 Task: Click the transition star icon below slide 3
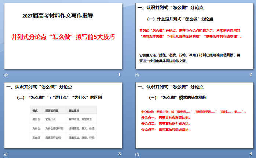pos(6,154)
